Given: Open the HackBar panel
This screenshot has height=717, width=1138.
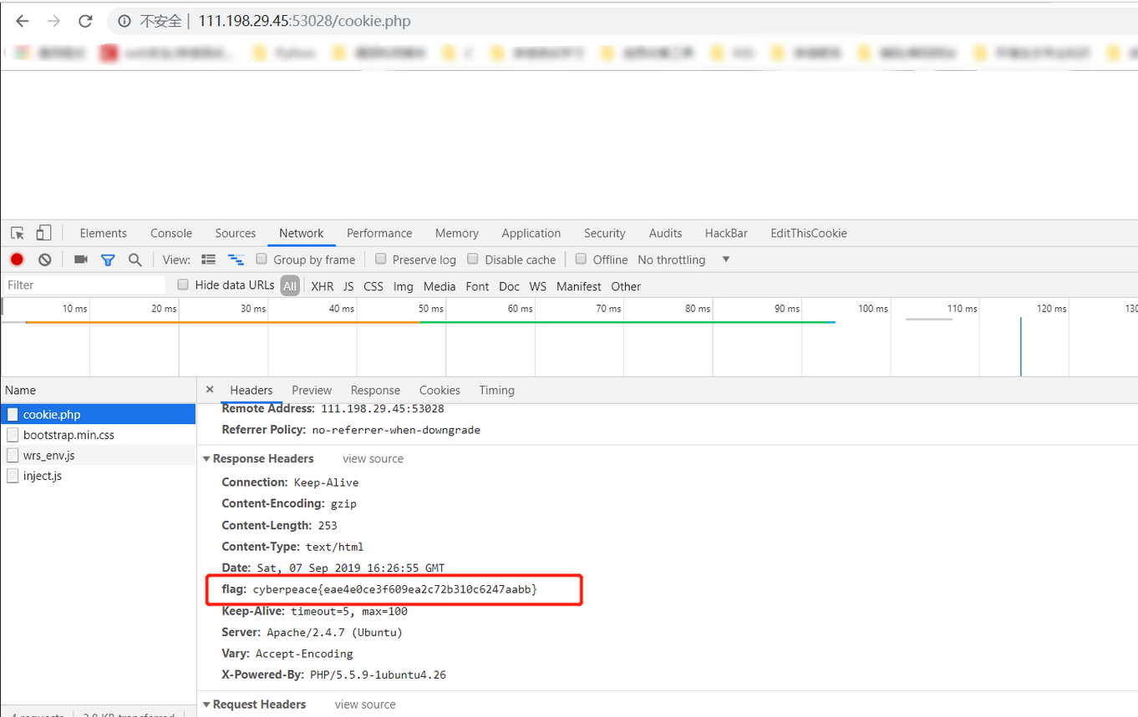Looking at the screenshot, I should click(726, 233).
